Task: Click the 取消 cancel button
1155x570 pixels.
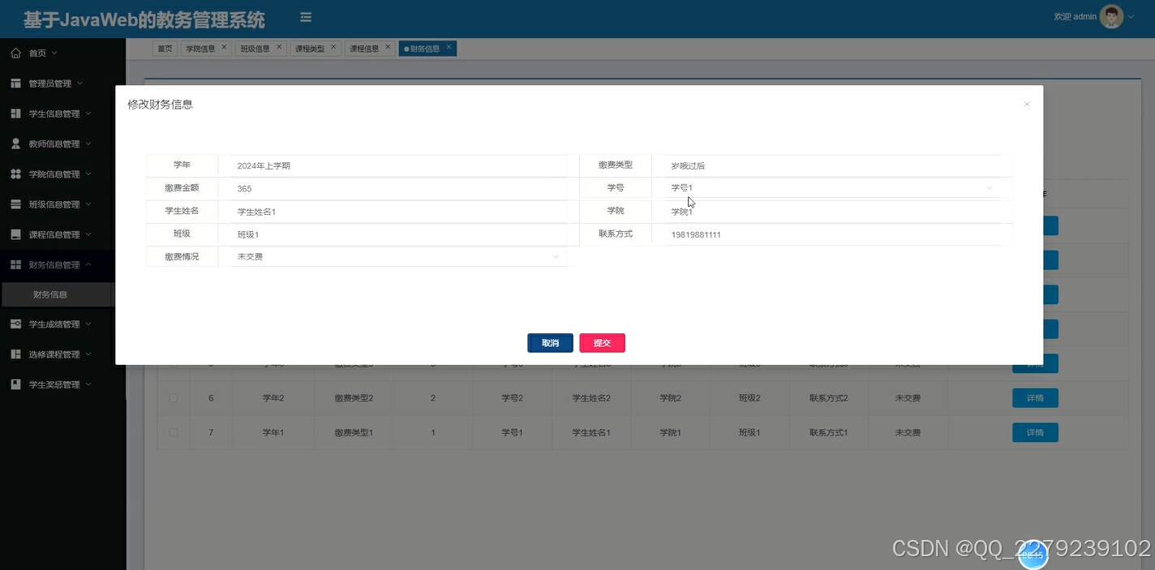Action: tap(550, 342)
